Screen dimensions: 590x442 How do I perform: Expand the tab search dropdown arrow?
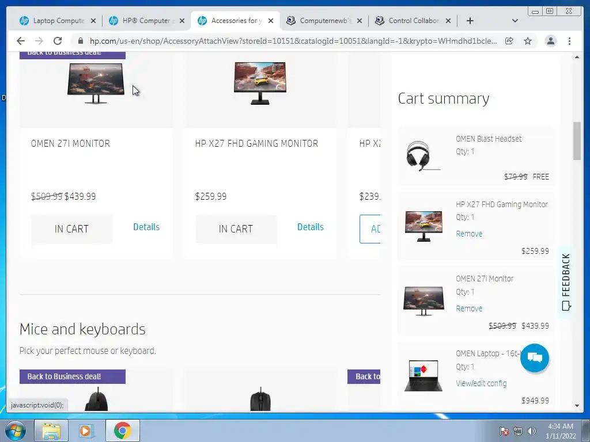pos(515,21)
